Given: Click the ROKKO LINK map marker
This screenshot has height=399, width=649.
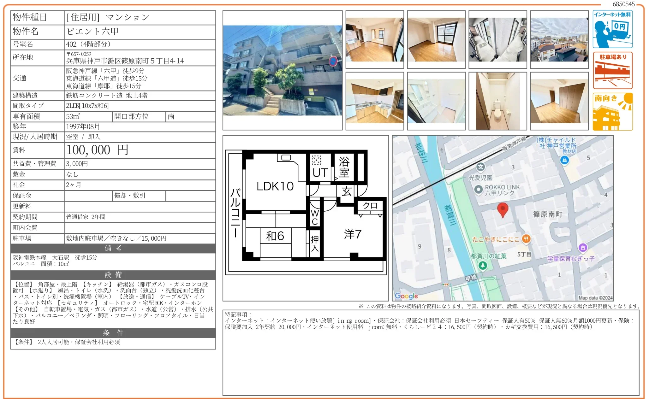Looking at the screenshot, I should [479, 189].
